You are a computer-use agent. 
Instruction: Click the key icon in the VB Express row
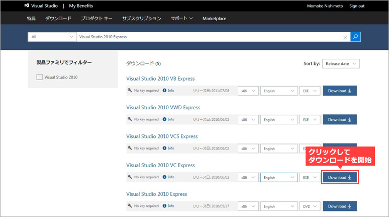tap(130, 90)
